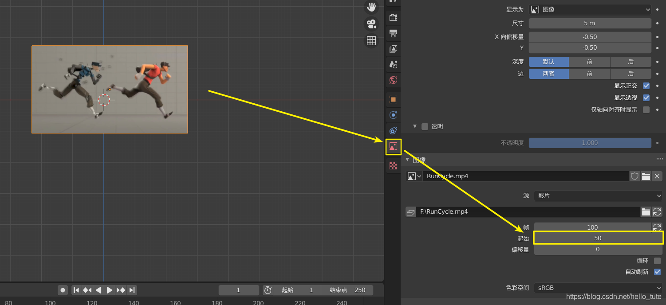The height and width of the screenshot is (305, 666).
Task: Uncheck the 显示正交 checkbox
Action: point(646,86)
